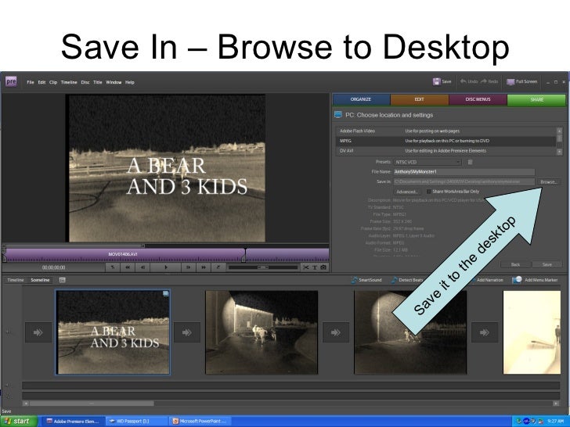Viewport: 570px width, 427px height.
Task: Click transition arrow before the fourth scene
Action: click(x=485, y=332)
